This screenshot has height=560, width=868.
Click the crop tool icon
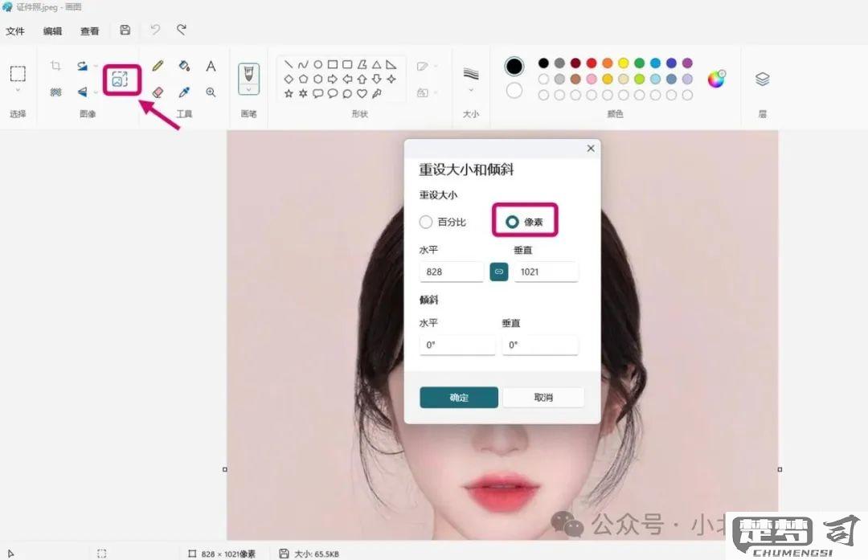point(55,66)
